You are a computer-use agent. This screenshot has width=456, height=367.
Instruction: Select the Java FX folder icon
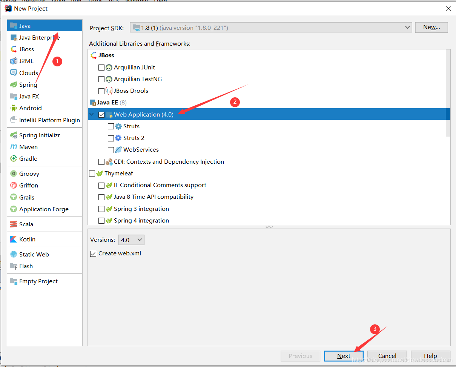coord(14,96)
